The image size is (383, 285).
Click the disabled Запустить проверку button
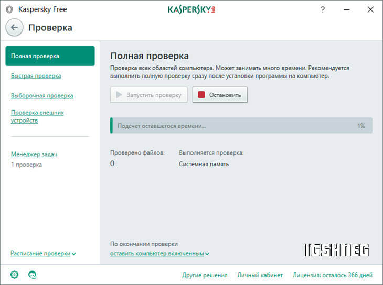pyautogui.click(x=149, y=95)
